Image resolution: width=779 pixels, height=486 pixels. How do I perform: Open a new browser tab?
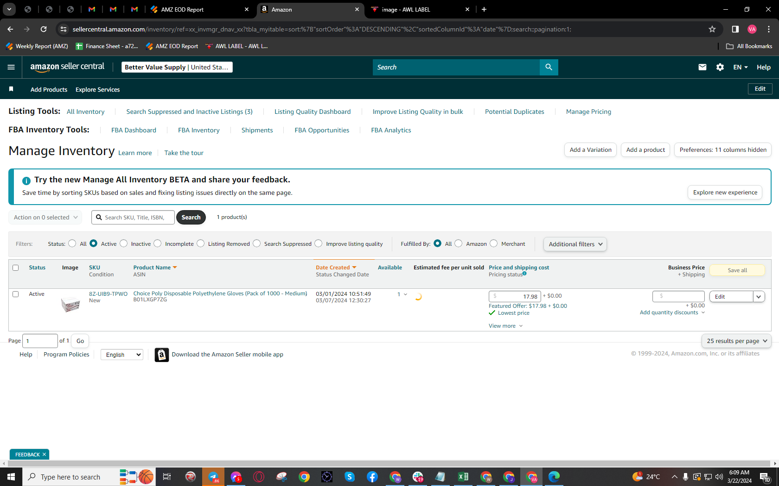coord(484,9)
